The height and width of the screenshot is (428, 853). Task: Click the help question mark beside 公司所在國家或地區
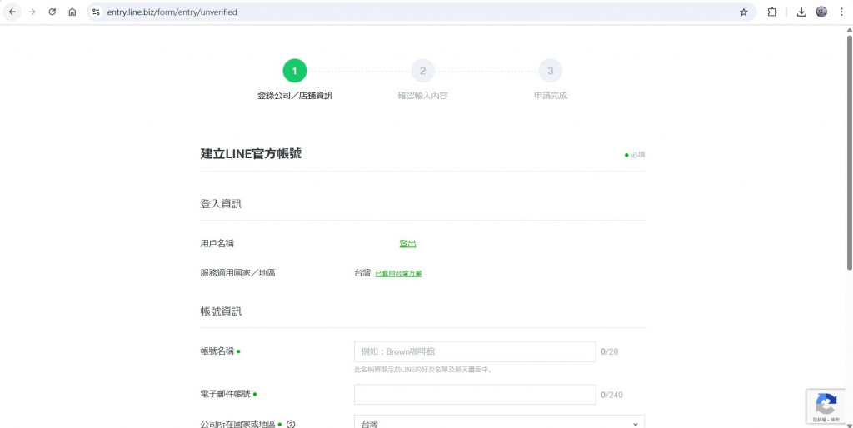291,424
